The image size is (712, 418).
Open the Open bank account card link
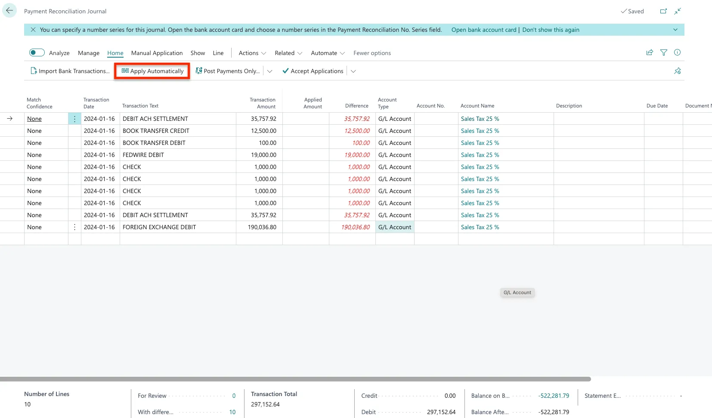[484, 30]
